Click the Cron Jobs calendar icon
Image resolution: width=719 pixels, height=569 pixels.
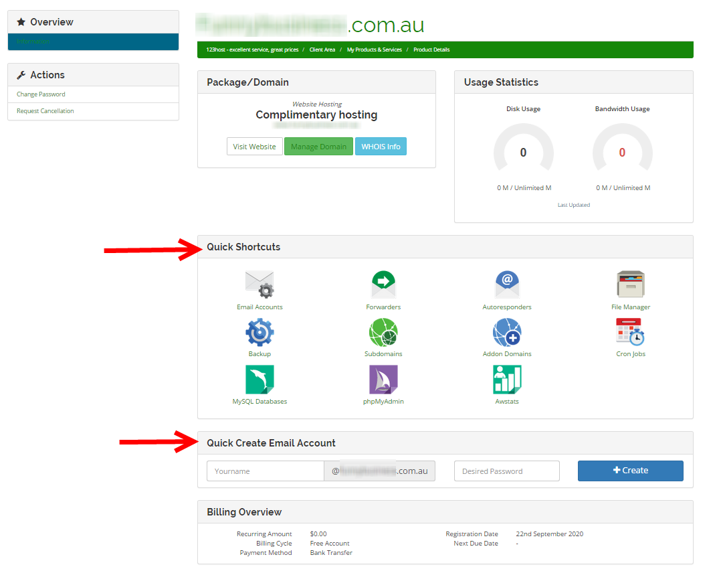point(630,332)
